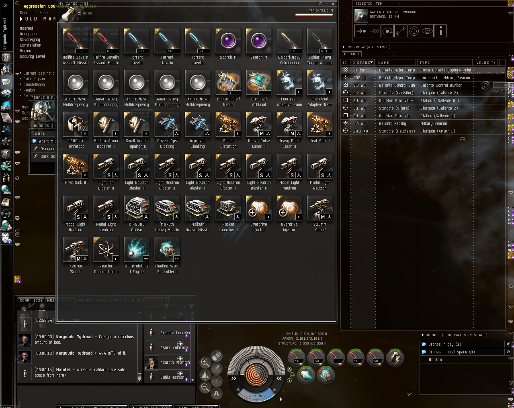Select Aracelia Lucretia in chat member list
Viewport: 514px width, 408px height.
(x=167, y=333)
